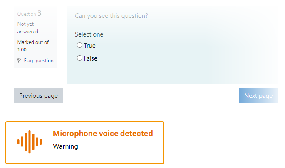Go to the Previous page
Image resolution: width=285 pixels, height=168 pixels.
pyautogui.click(x=38, y=96)
